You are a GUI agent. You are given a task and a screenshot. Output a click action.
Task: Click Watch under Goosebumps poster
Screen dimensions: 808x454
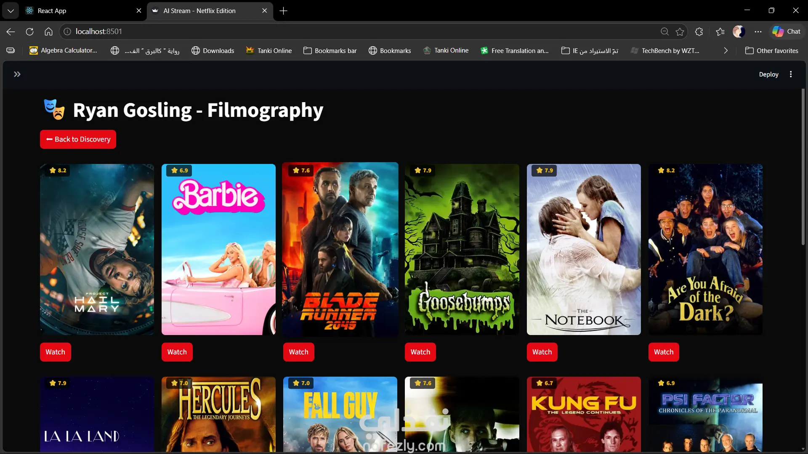(x=420, y=352)
